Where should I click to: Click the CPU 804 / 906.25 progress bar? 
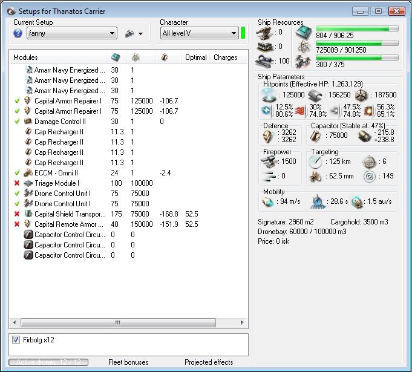tap(357, 28)
